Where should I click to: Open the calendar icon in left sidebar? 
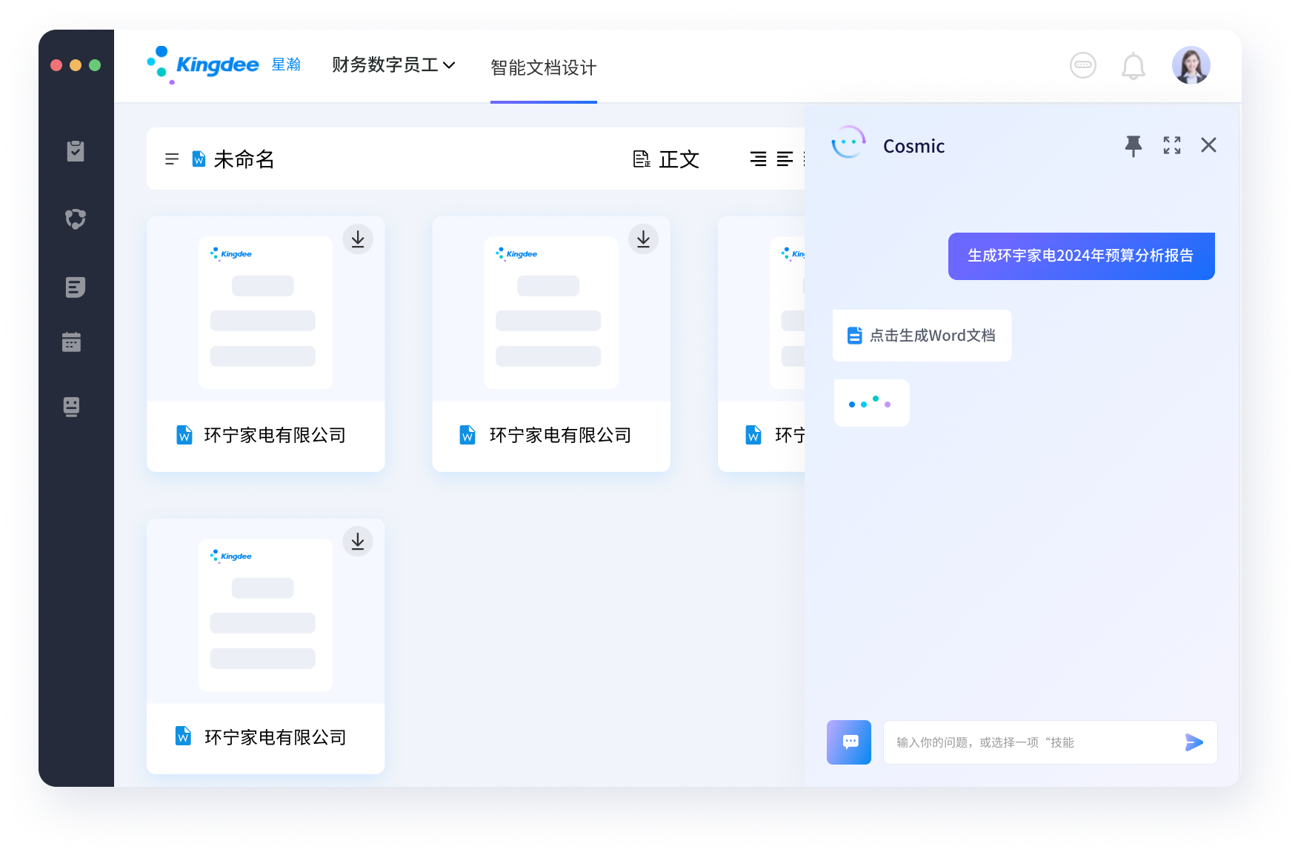coord(72,342)
